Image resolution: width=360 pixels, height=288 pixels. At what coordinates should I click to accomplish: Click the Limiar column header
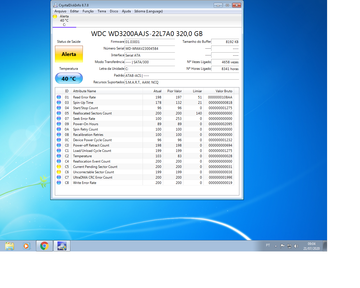click(193, 91)
